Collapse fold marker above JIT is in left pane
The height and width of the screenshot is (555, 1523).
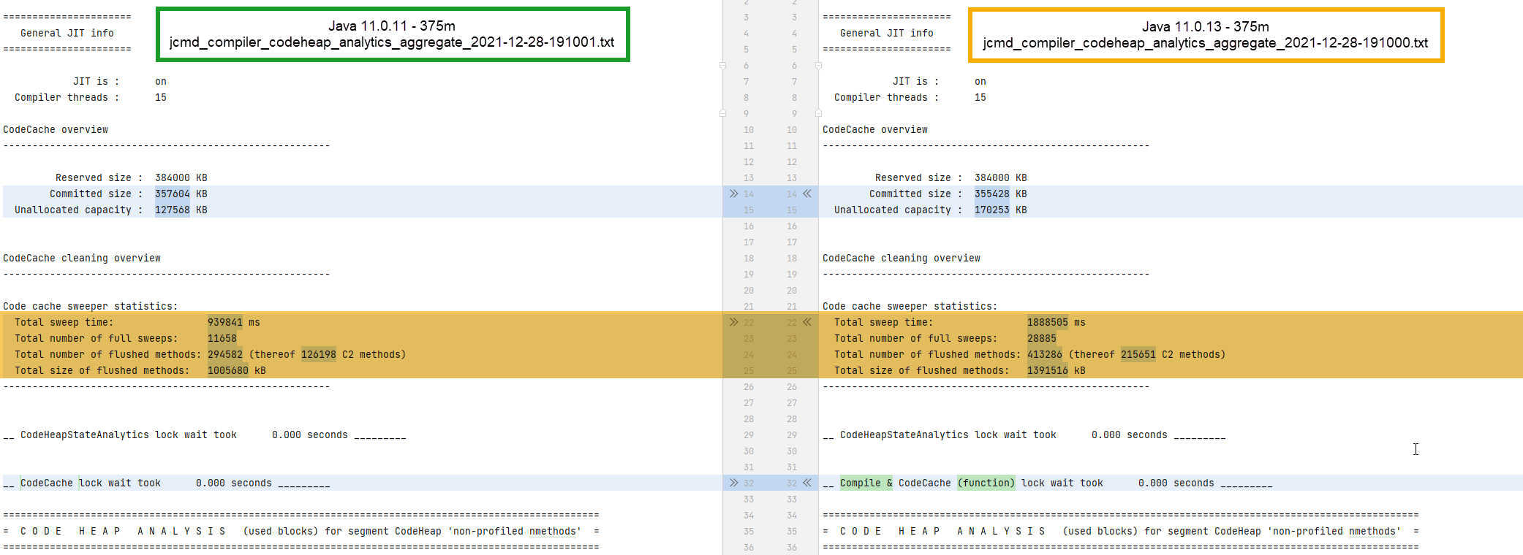pos(723,66)
